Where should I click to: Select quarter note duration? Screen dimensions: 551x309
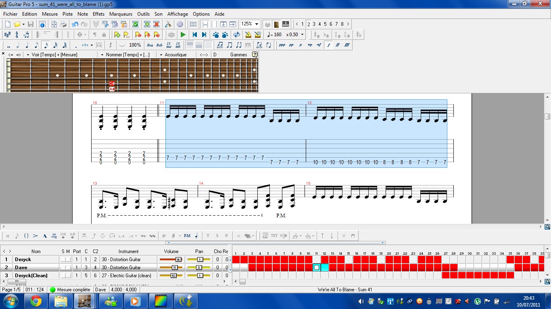27,45
